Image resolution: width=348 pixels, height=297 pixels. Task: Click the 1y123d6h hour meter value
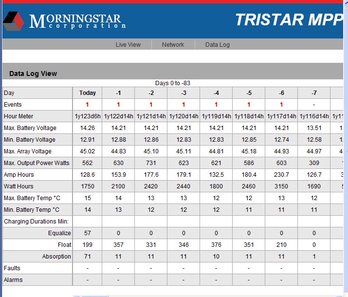point(88,116)
